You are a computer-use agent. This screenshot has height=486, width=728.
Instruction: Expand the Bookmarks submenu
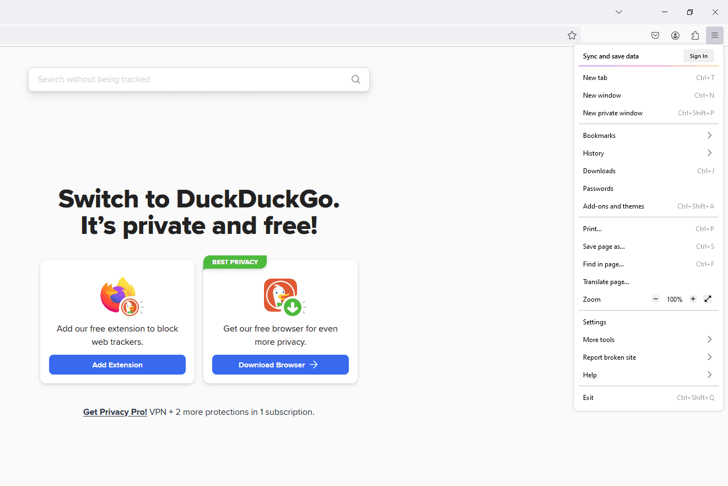click(x=648, y=136)
